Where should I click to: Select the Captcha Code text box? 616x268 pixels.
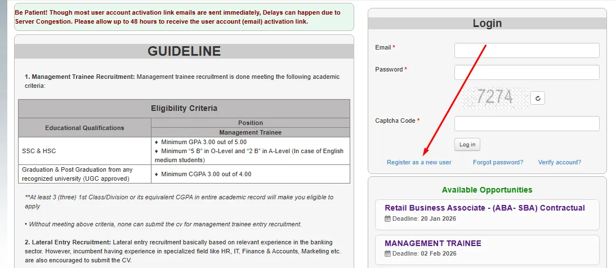click(x=526, y=123)
